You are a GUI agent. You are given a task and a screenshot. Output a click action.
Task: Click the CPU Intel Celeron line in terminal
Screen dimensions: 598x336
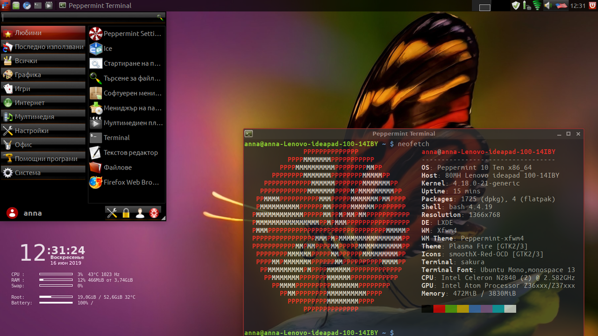(x=498, y=278)
